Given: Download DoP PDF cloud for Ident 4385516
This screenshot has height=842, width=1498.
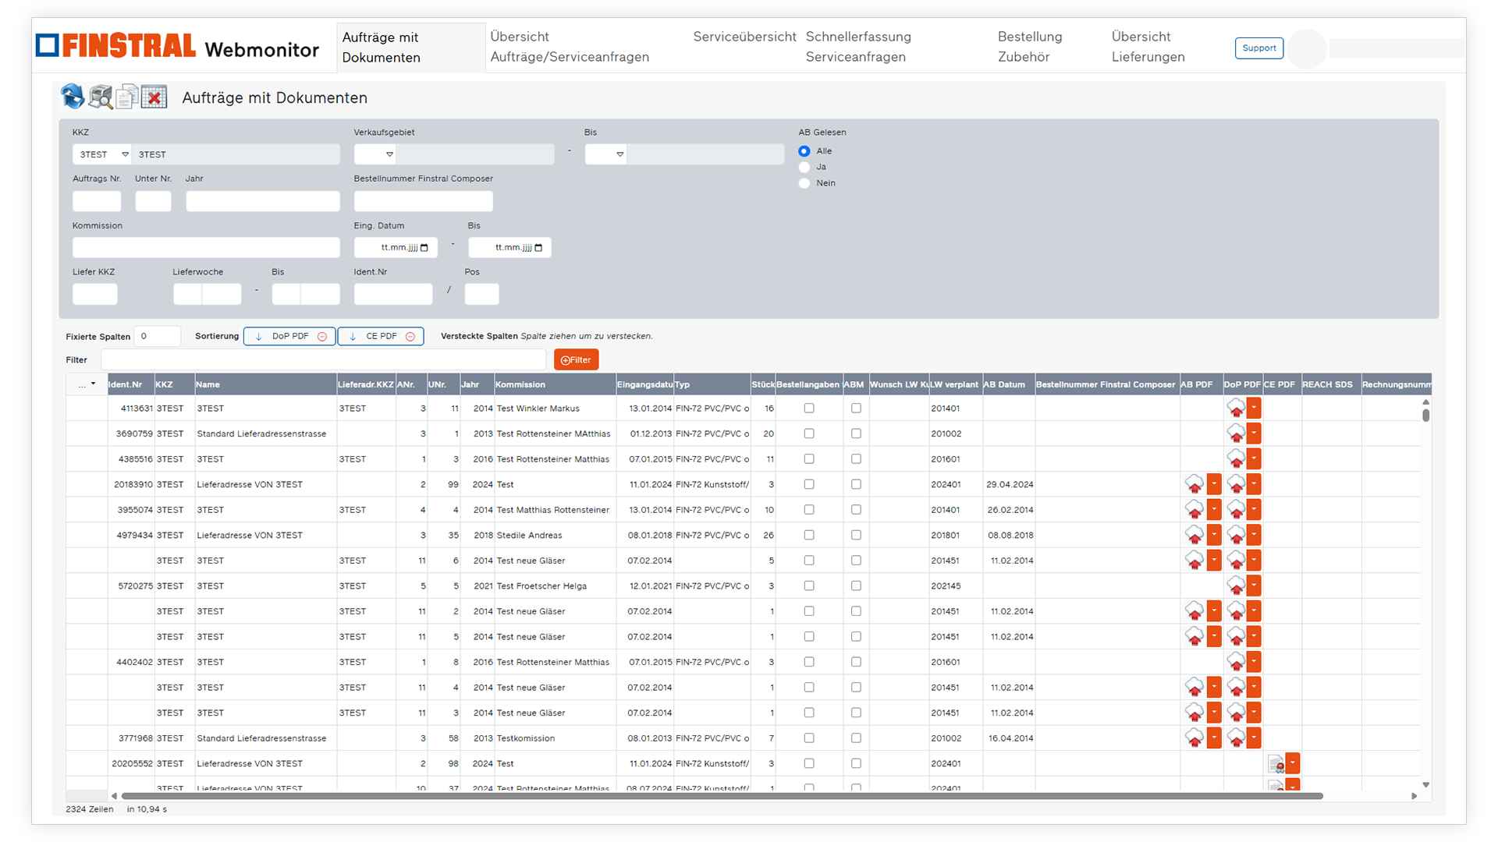Looking at the screenshot, I should click(1236, 458).
